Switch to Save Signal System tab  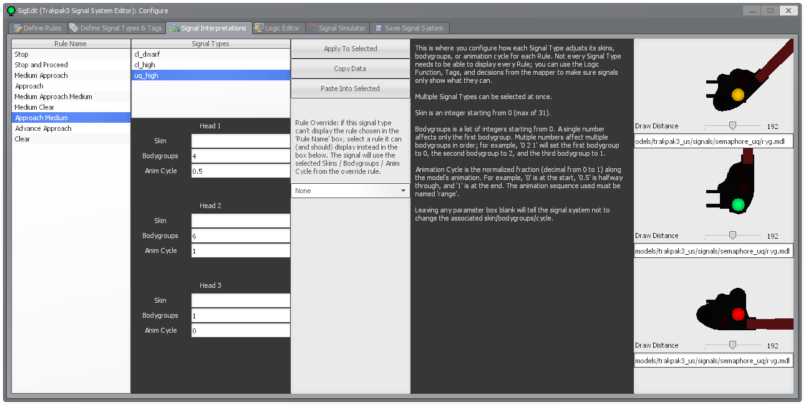pos(409,28)
